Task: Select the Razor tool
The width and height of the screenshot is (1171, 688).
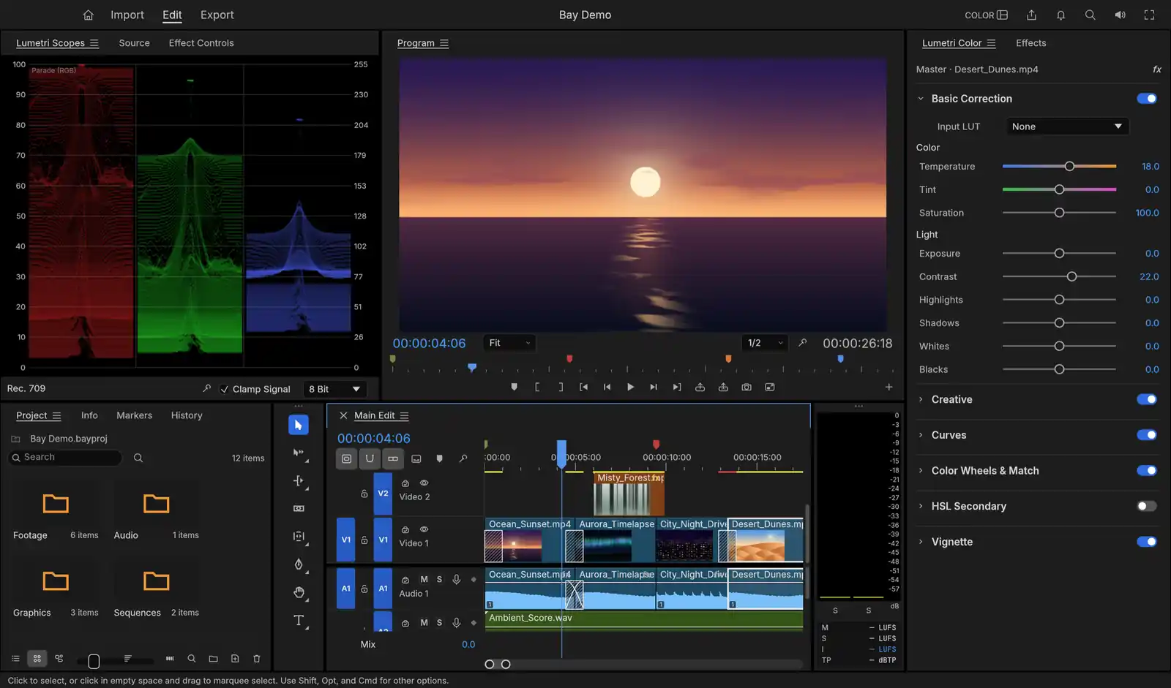Action: click(298, 508)
